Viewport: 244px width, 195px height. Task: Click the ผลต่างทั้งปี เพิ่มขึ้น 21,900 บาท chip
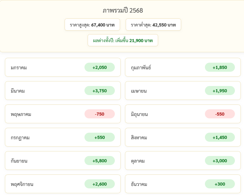[x=123, y=40]
